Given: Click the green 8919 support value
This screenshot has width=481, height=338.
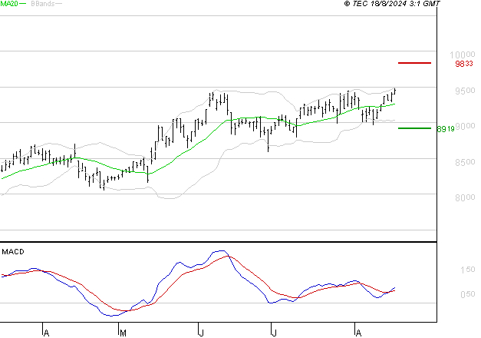Looking at the screenshot, I should click(446, 129).
